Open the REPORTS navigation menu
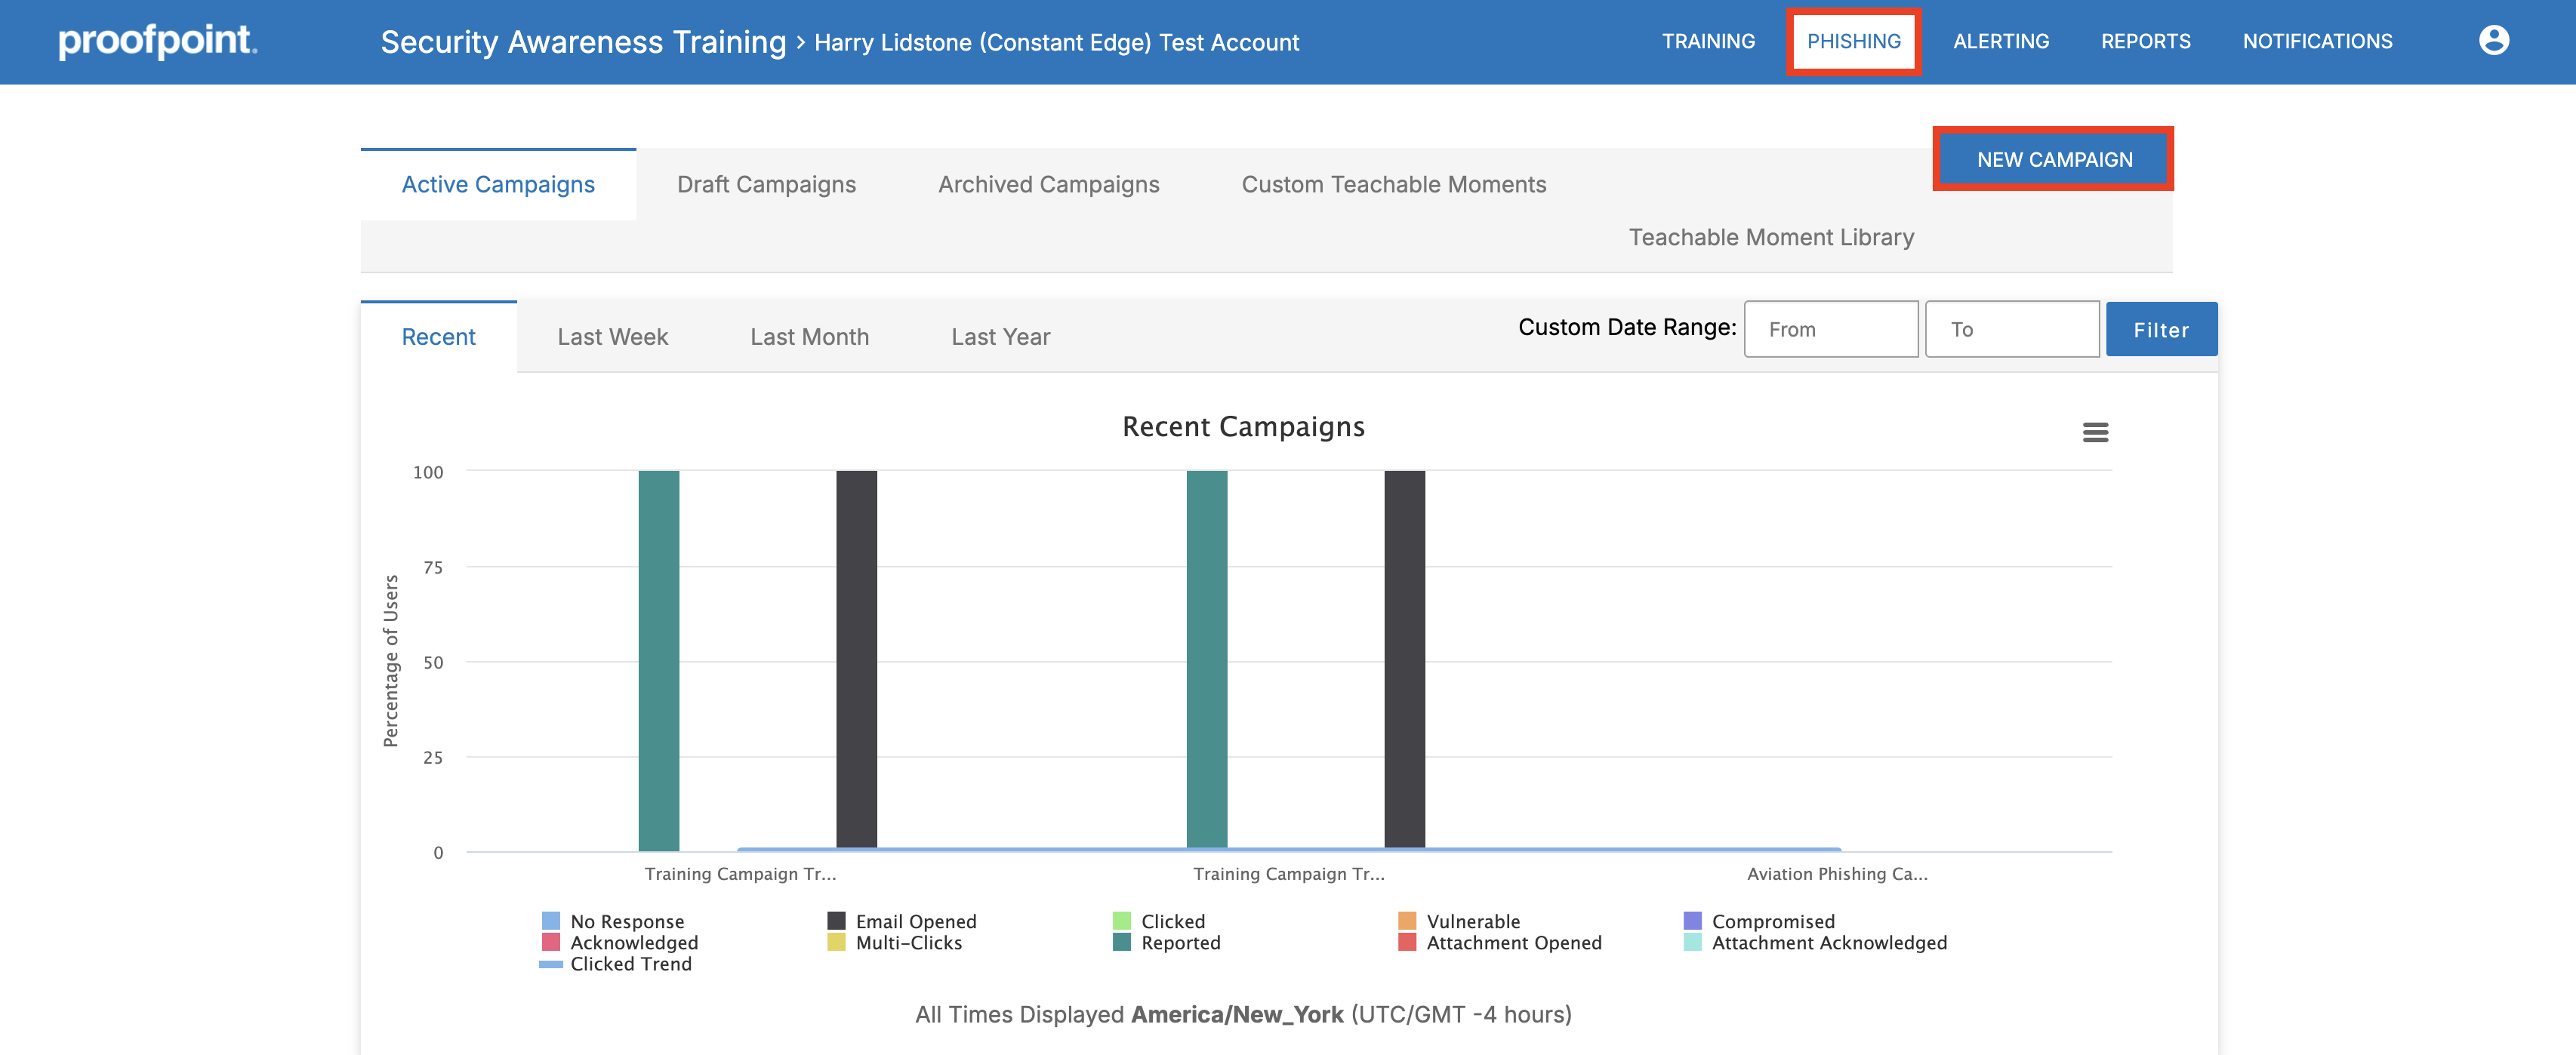 tap(2145, 41)
